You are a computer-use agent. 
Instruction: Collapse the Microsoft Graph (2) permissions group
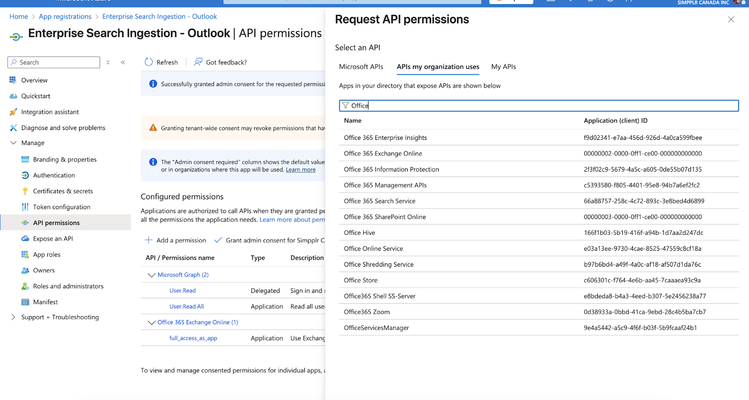click(151, 275)
